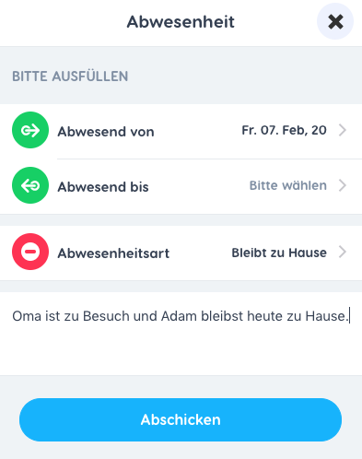Click the red Abwesenheitsart minus icon
Viewport: 362px width, 459px height.
(x=30, y=252)
